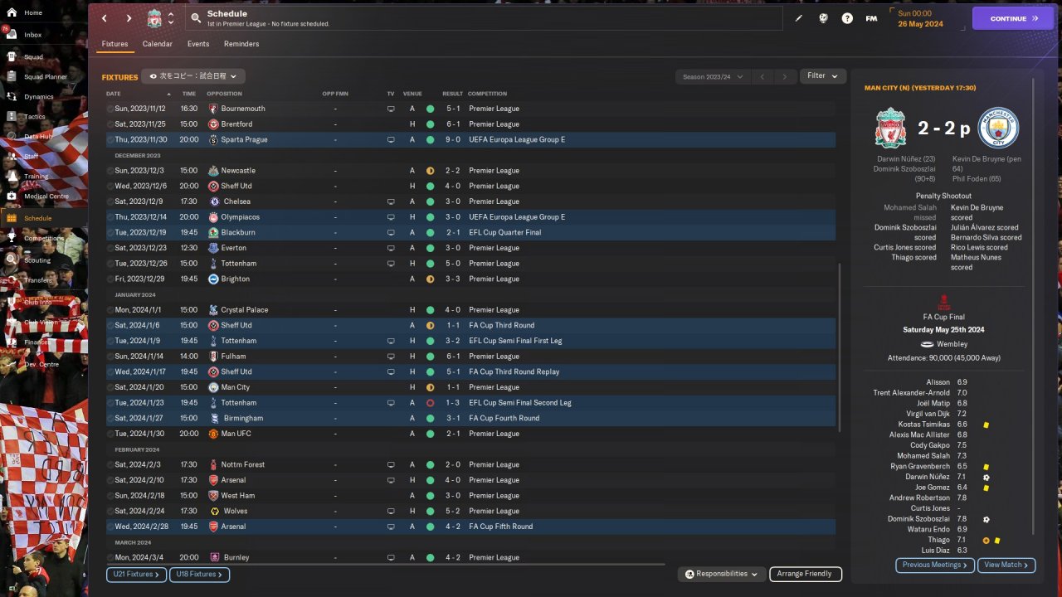The height and width of the screenshot is (597, 1062).
Task: Open U18 Fixtures
Action: 199,574
